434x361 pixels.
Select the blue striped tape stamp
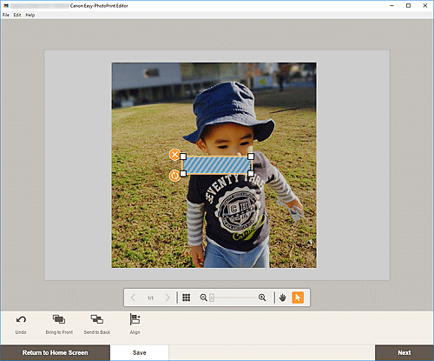(x=217, y=165)
